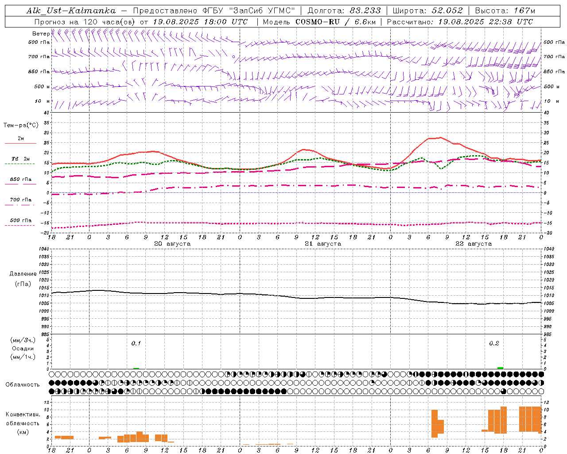Click the 'Осадки' precipitation panel label
The image size is (567, 454).
pos(23,348)
